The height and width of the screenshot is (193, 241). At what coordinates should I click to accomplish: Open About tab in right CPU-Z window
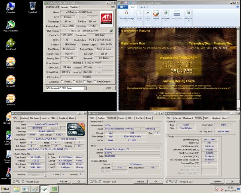pos(225,118)
